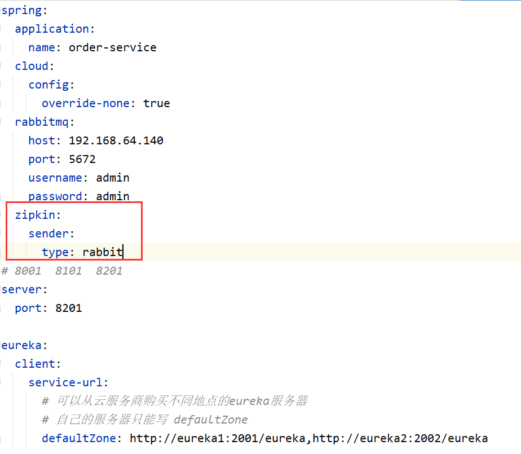Image resolution: width=521 pixels, height=454 pixels.
Task: Click the 'port' key under rabbitmq
Action: tap(42, 159)
